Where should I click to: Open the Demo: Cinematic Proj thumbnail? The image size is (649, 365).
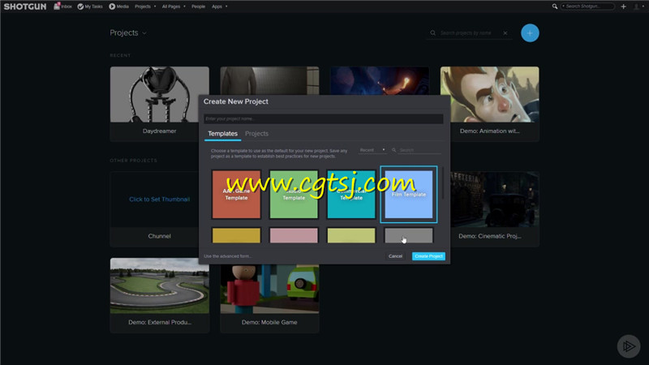[495, 199]
